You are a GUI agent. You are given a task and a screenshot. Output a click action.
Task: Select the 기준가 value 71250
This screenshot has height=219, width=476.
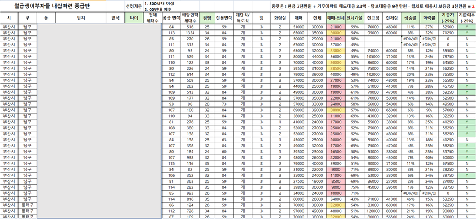click(448, 33)
